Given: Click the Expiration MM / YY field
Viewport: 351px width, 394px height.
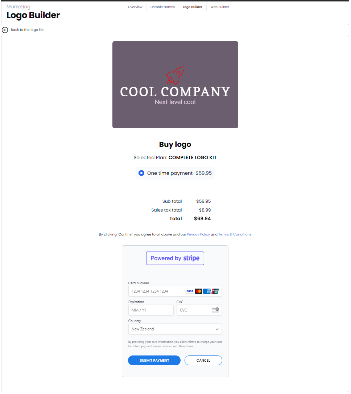Looking at the screenshot, I should 151,310.
